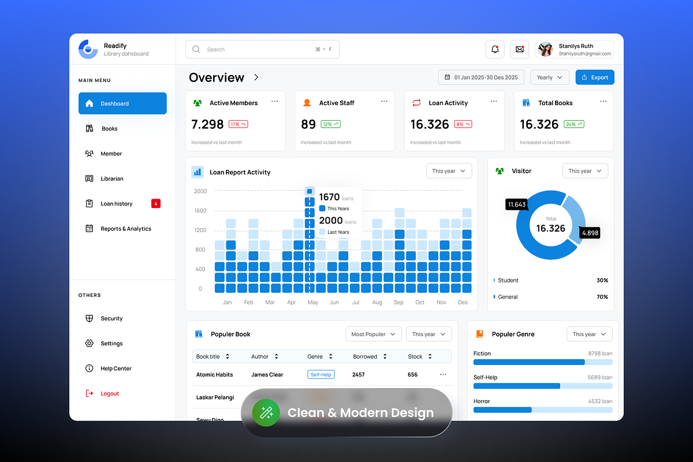Image resolution: width=693 pixels, height=462 pixels.
Task: Sort by Stock column
Action: [431, 356]
